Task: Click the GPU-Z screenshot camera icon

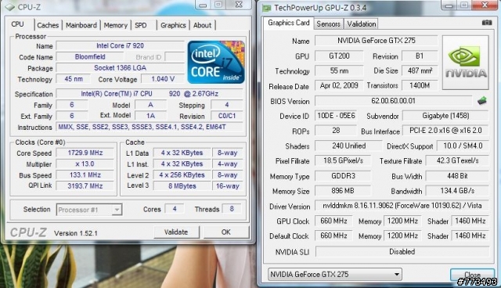Action: pyautogui.click(x=487, y=23)
